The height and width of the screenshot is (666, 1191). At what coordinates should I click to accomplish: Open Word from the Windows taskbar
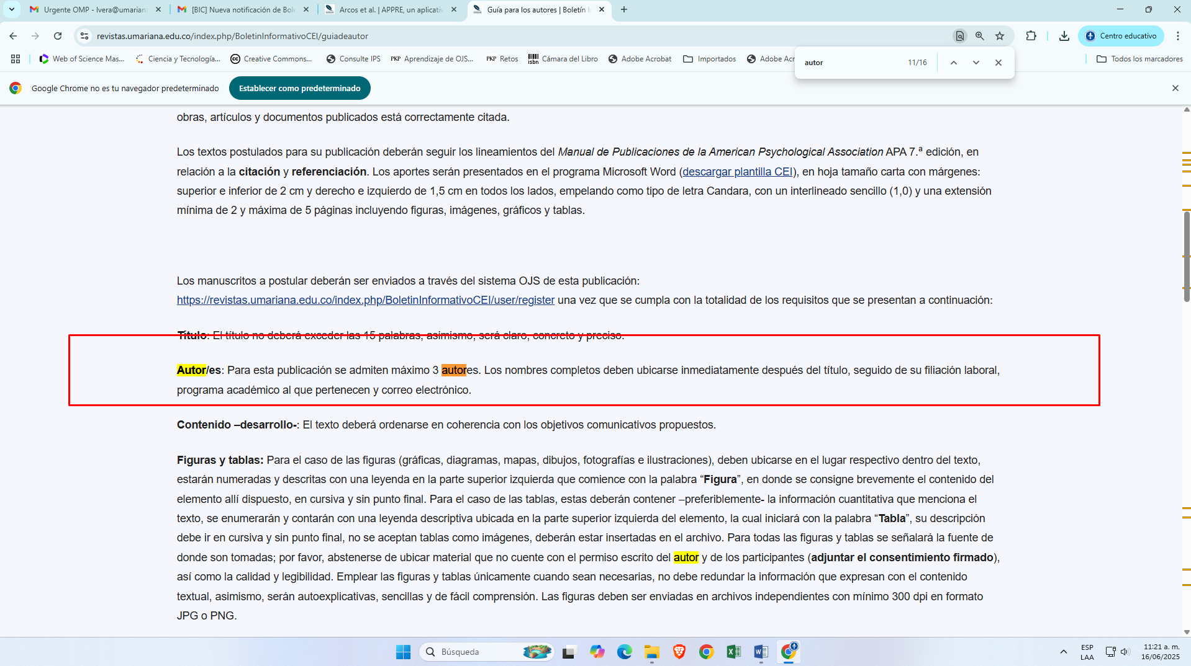(x=761, y=652)
